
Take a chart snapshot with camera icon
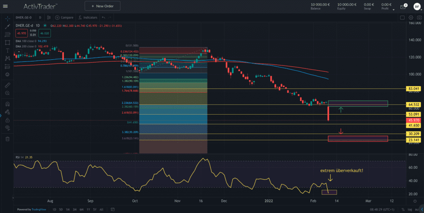pyautogui.click(x=419, y=18)
